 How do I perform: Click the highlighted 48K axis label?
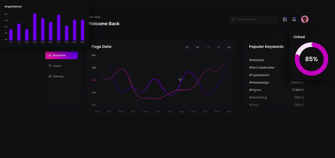(x=94, y=80)
